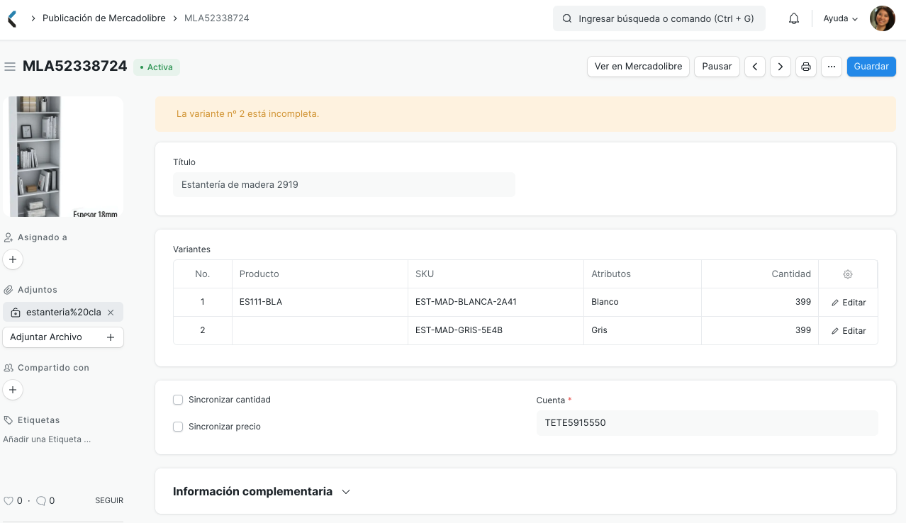Click the Cantidad column header
This screenshot has height=523, width=906.
pyautogui.click(x=760, y=274)
